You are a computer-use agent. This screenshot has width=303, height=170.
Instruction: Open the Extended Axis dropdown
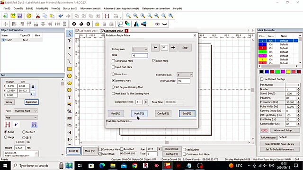click(185, 75)
